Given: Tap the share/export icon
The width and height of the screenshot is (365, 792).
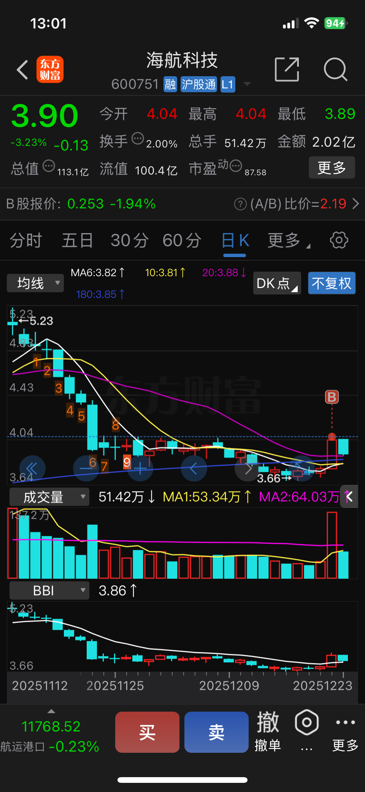Looking at the screenshot, I should point(287,69).
